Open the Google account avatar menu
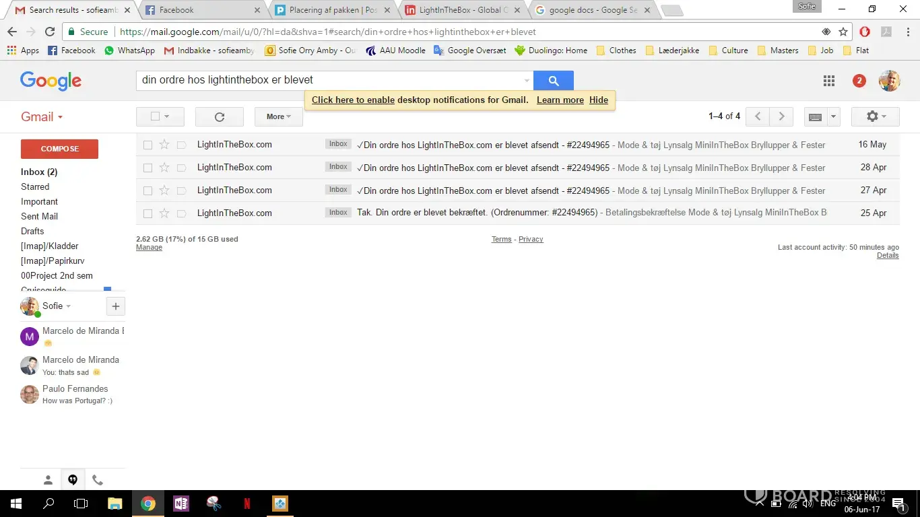The width and height of the screenshot is (920, 517). [889, 81]
